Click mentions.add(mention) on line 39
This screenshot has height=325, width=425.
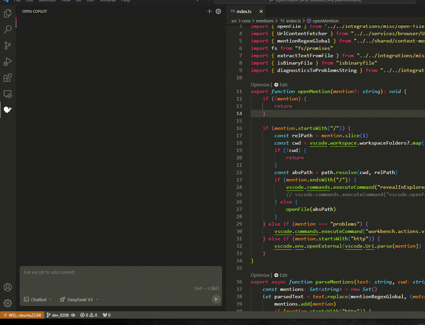coord(305,304)
